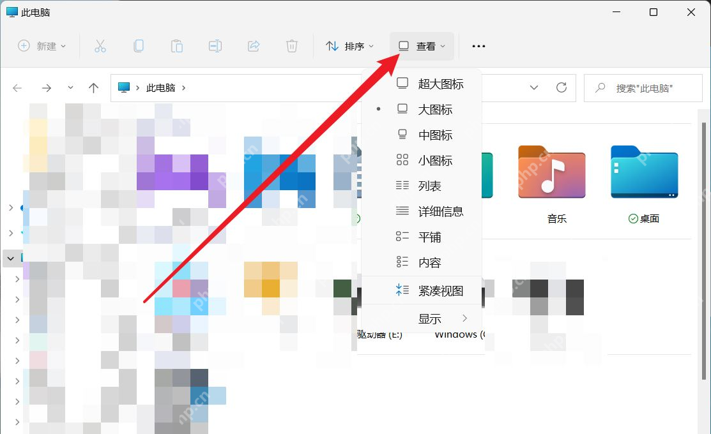Click the Rename icon in toolbar
The width and height of the screenshot is (711, 434).
(x=215, y=46)
